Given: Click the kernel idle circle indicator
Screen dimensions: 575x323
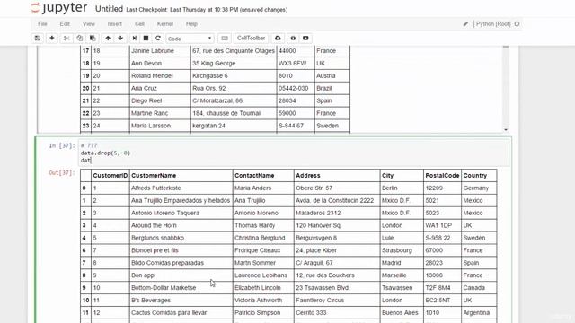Looking at the screenshot, I should pos(517,24).
